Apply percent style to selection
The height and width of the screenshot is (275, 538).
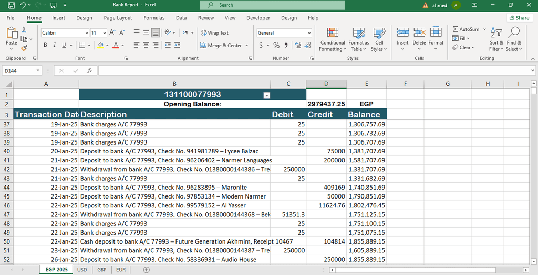(276, 46)
